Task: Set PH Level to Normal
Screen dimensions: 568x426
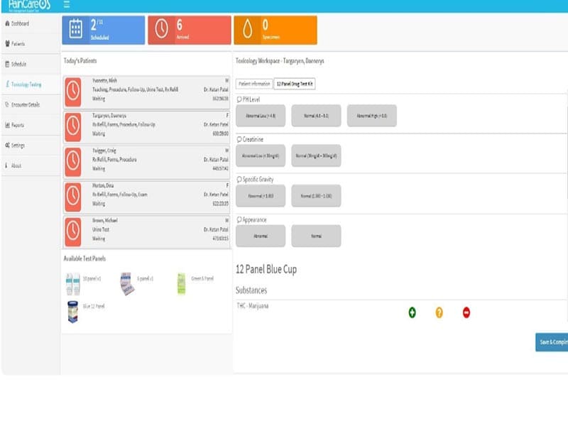Action: click(x=316, y=116)
